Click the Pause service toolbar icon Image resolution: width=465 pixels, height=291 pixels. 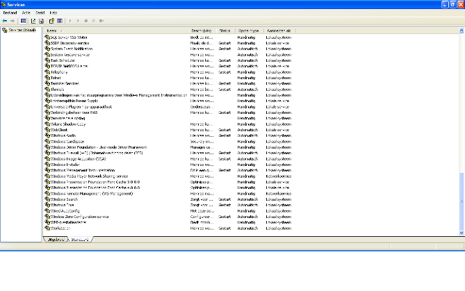(93, 21)
